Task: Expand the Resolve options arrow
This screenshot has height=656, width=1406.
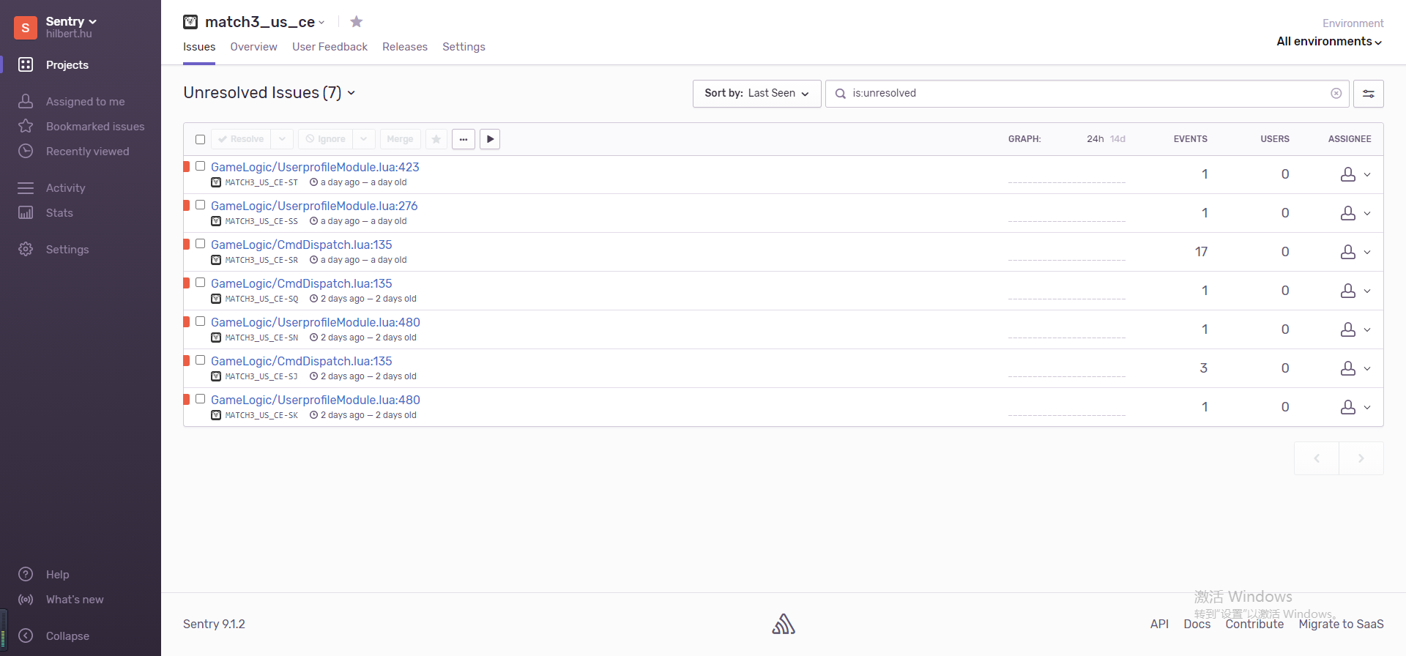Action: click(282, 139)
